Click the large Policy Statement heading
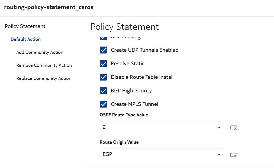Image resolution: width=274 pixels, height=168 pixels. coord(125,27)
